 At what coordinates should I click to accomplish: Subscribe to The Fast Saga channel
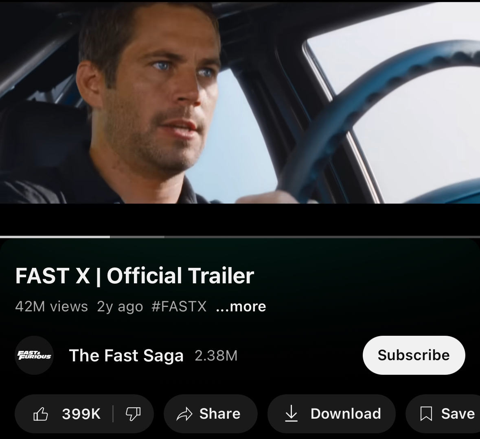414,355
